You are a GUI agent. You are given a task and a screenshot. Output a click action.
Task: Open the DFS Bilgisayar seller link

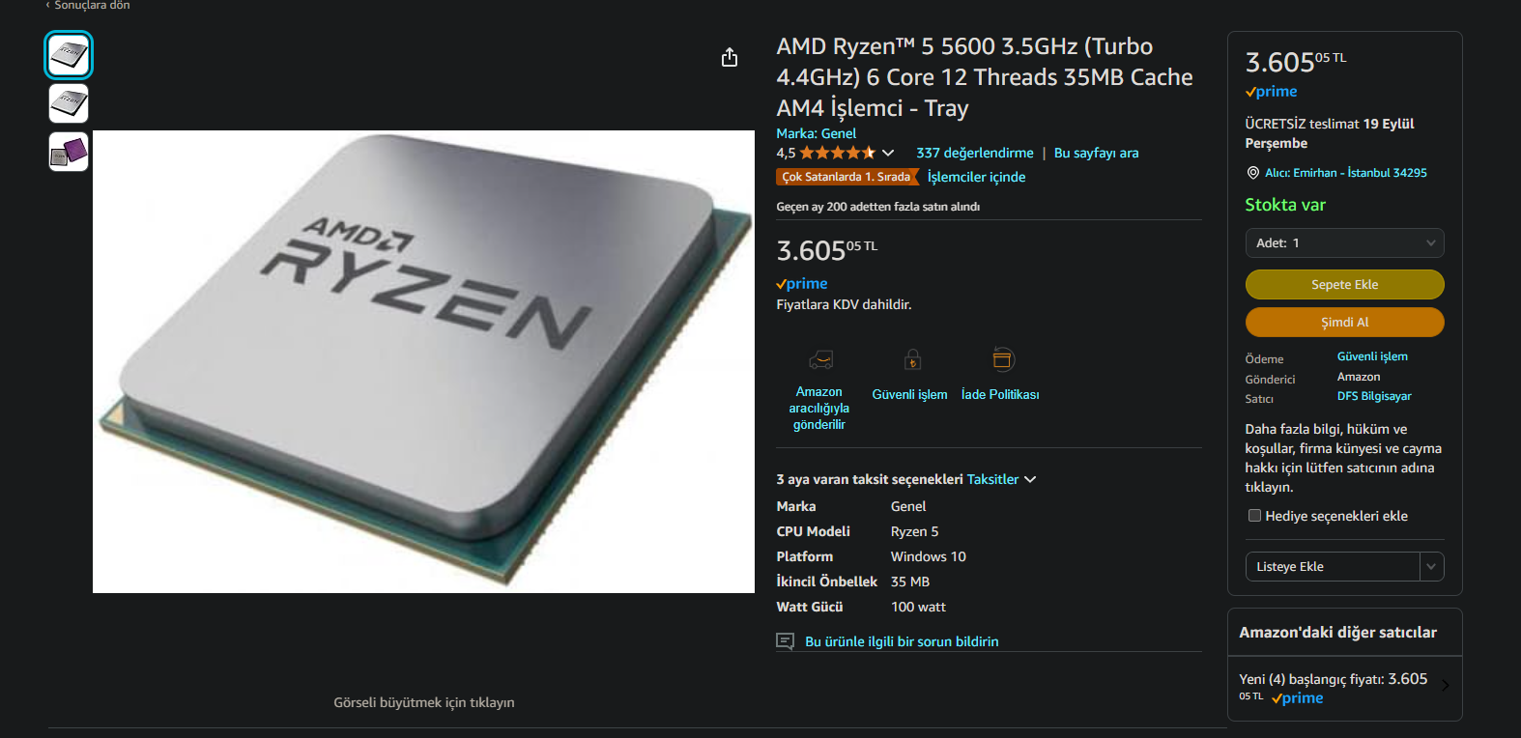tap(1374, 396)
